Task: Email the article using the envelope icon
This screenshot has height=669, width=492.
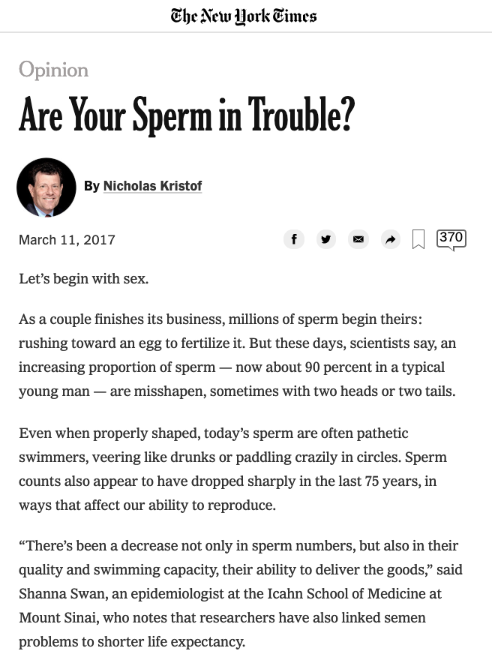Action: [358, 239]
